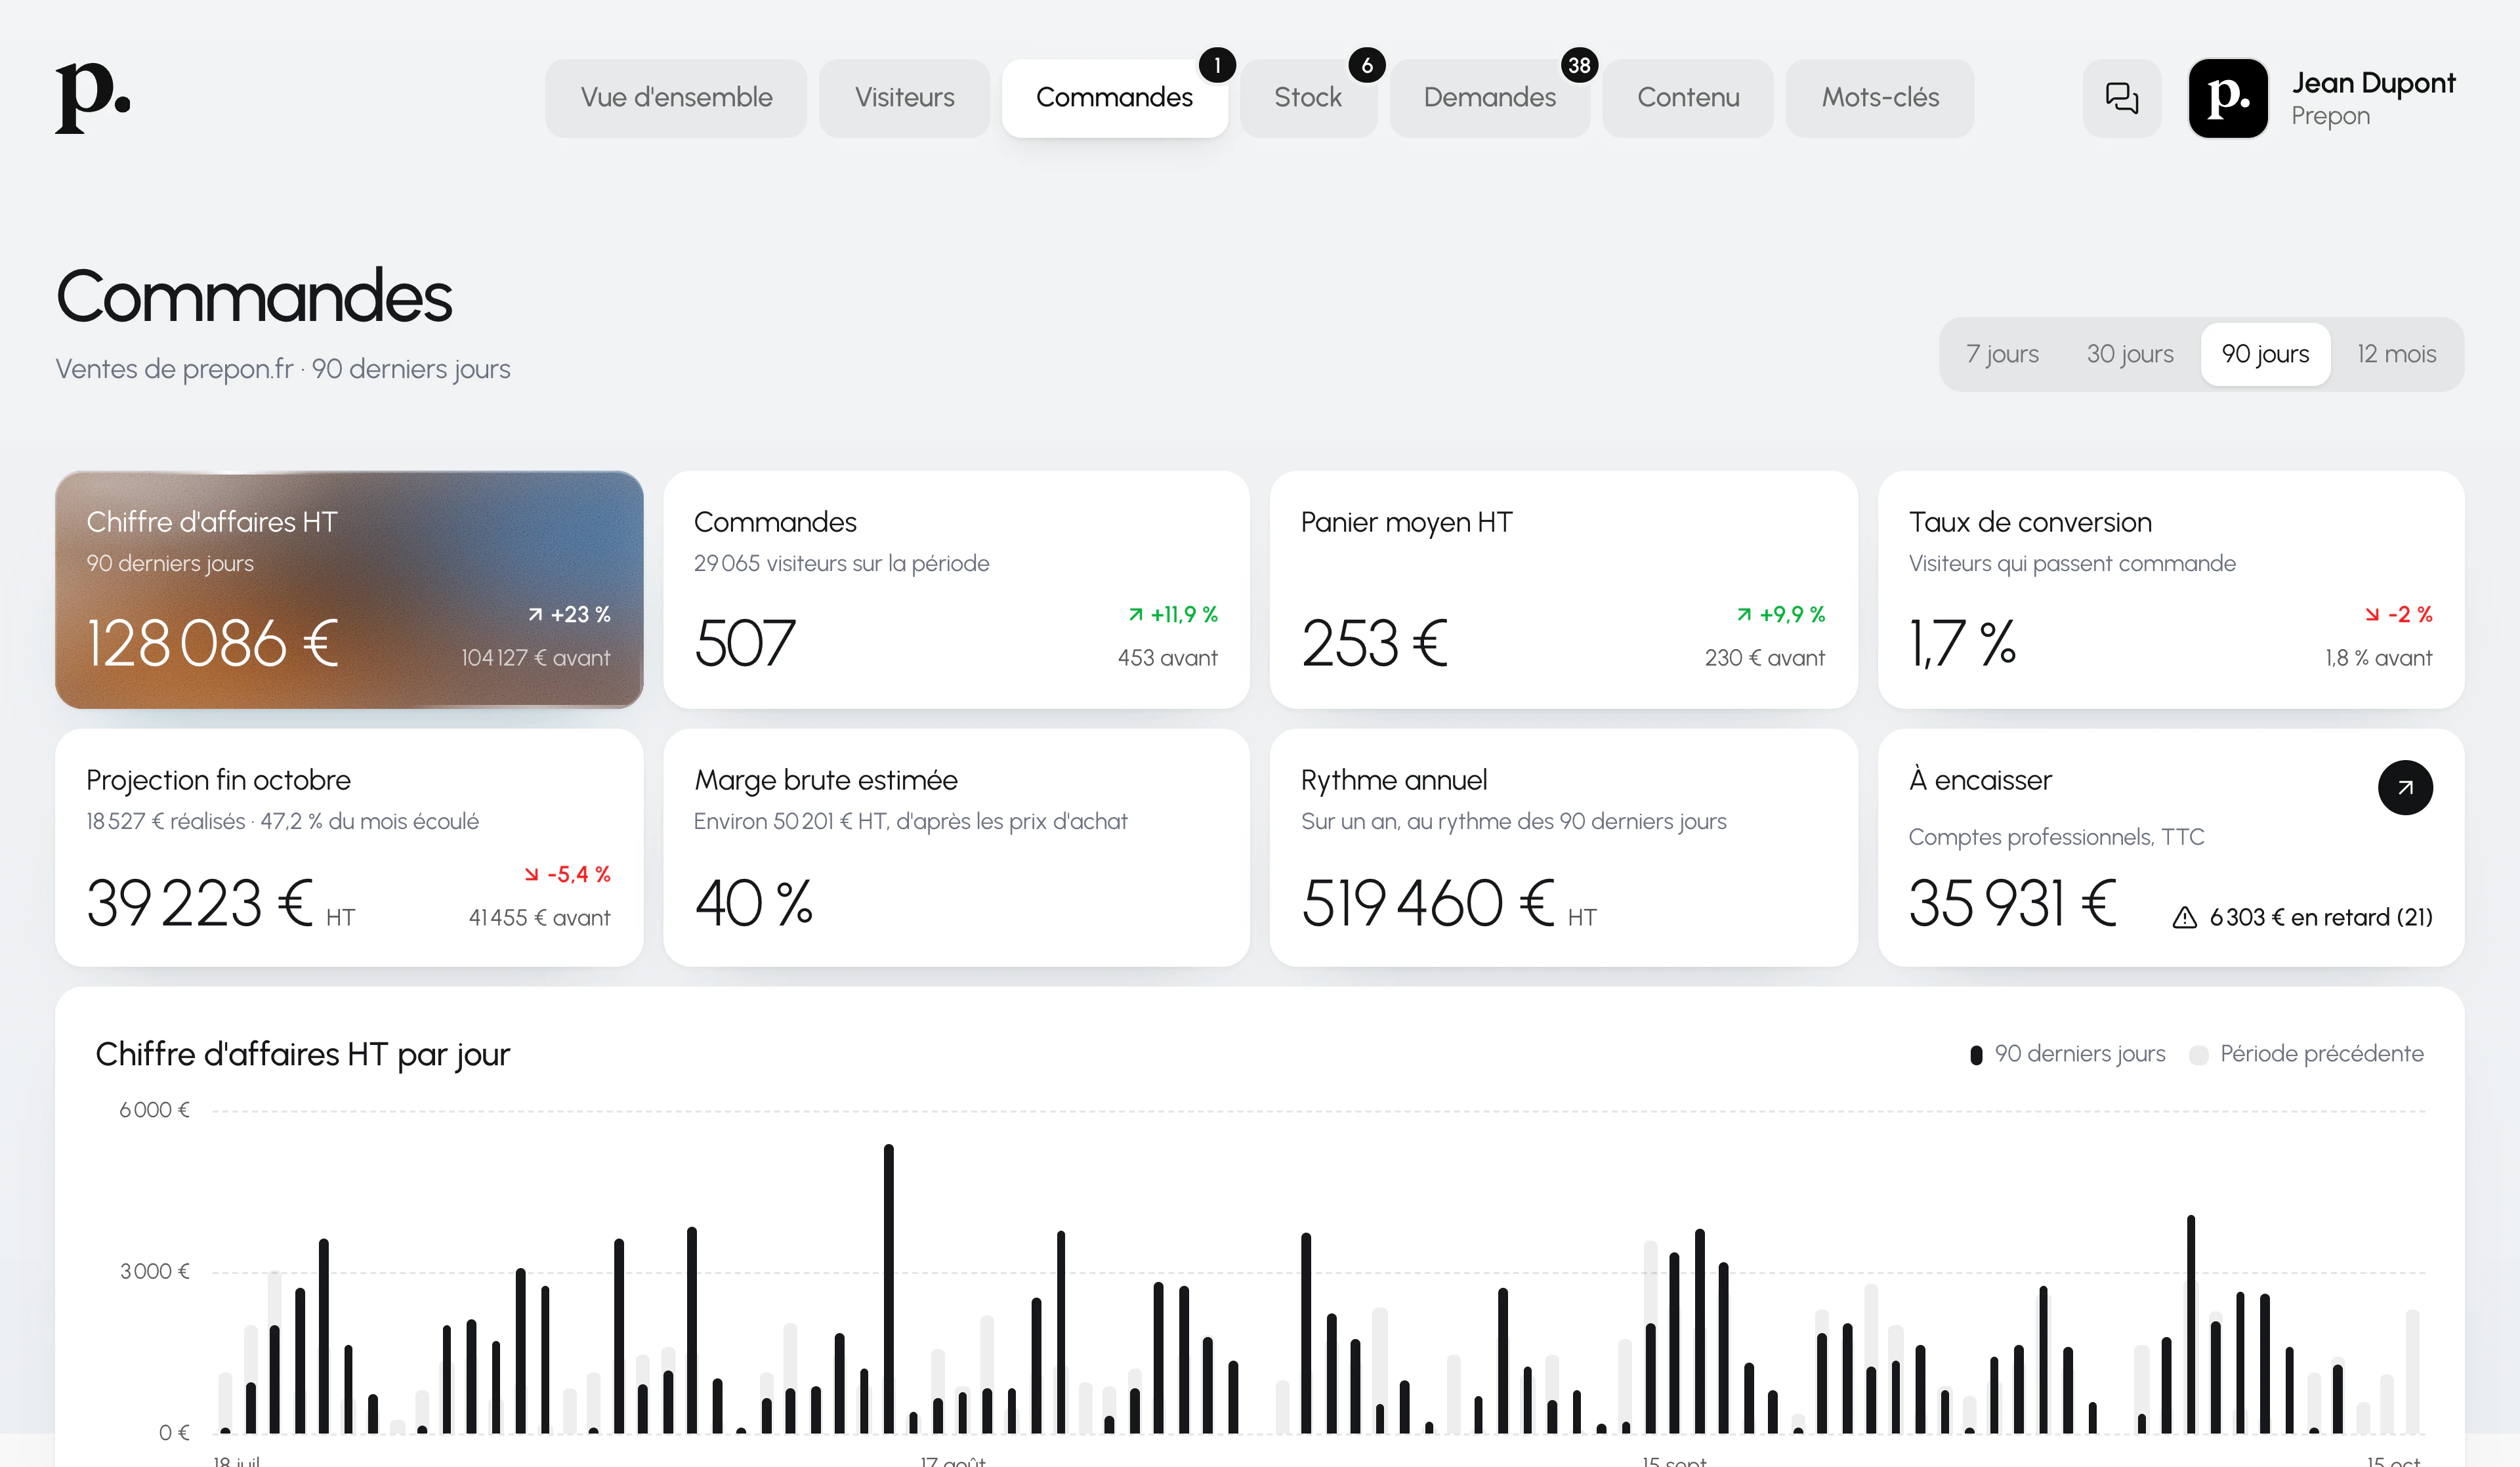
Task: Click the badge 6 on Stock tab
Action: pos(1367,65)
